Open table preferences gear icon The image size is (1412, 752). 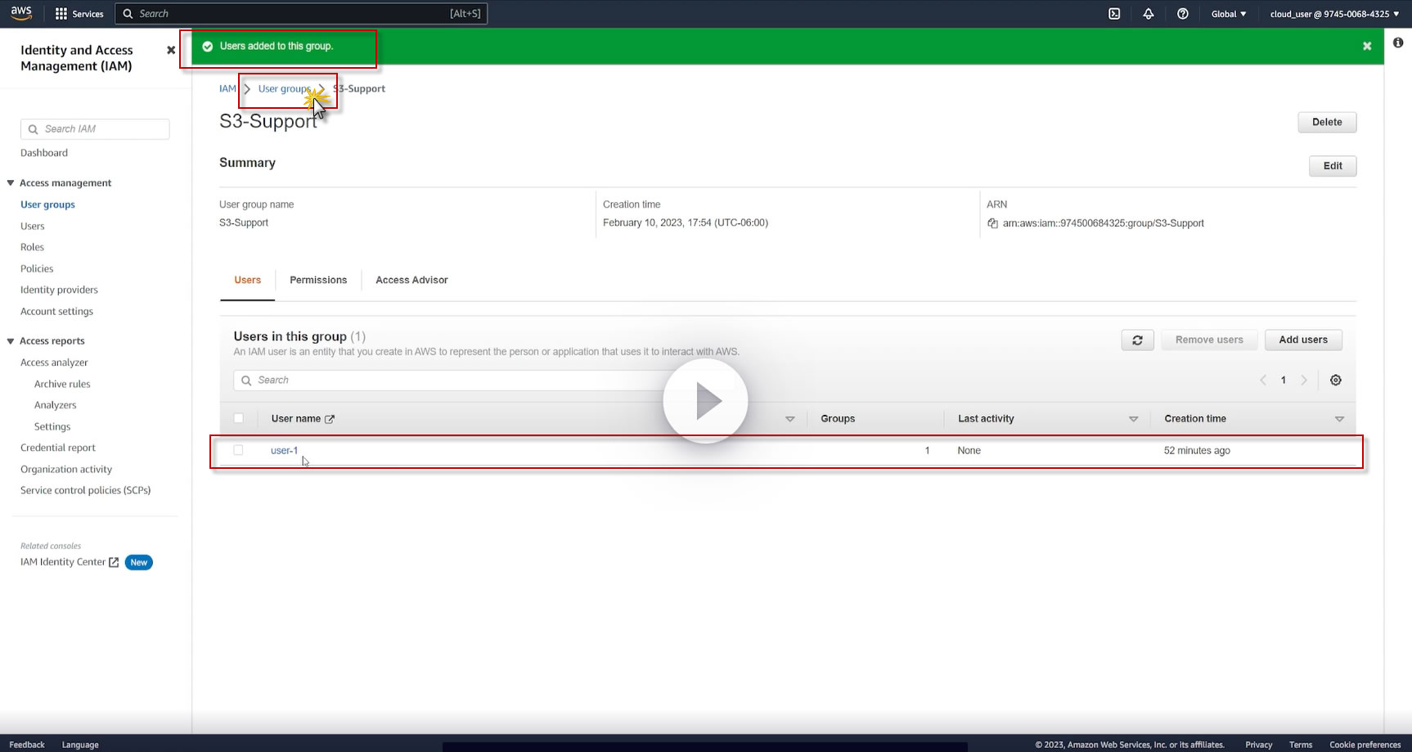pos(1336,381)
